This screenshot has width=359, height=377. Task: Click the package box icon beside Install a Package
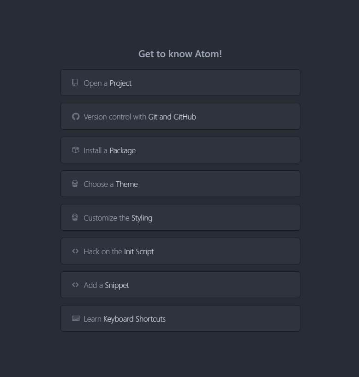75,150
